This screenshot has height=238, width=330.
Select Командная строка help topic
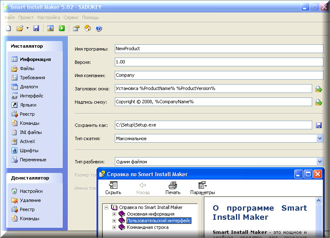[148, 227]
